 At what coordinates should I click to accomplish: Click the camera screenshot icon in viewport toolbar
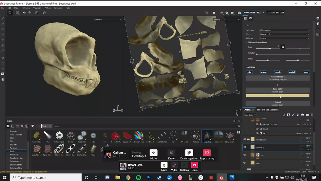[x=239, y=13]
